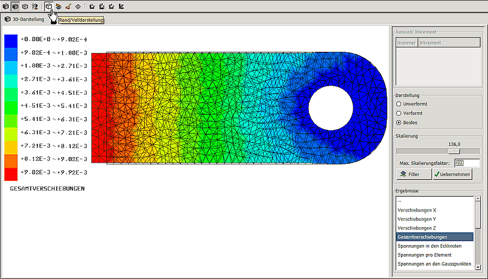This screenshot has height=279, width=488.
Task: Click the paintbrush icon in toolbar
Action: (x=68, y=7)
